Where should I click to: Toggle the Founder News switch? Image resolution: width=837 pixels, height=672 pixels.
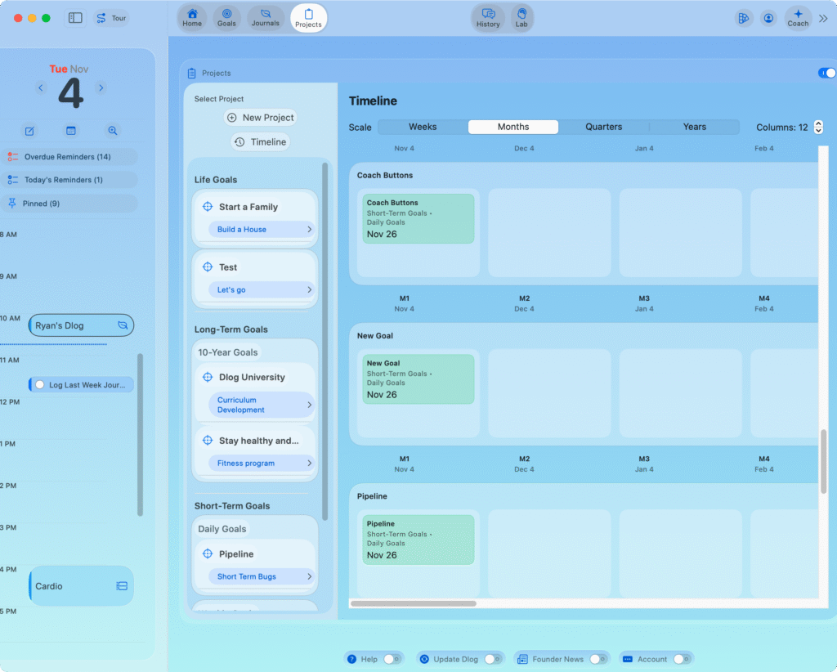(598, 659)
